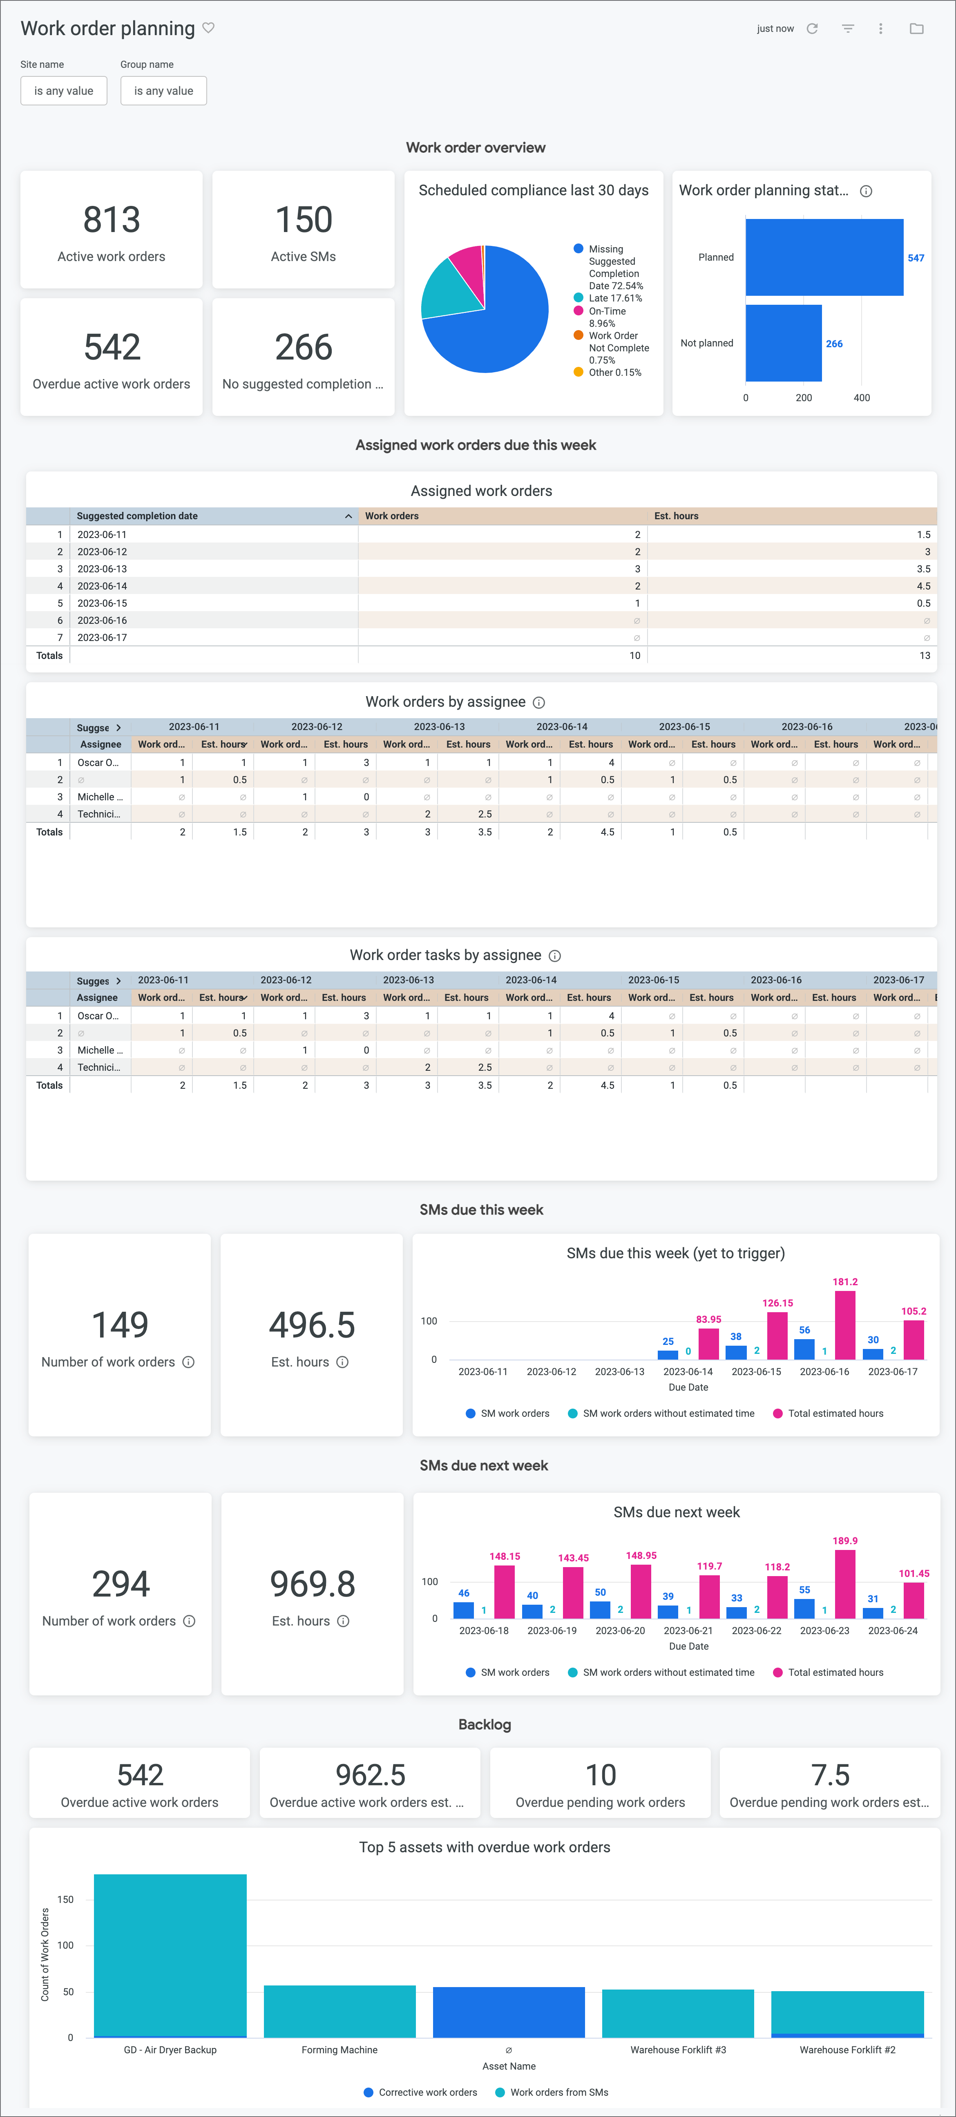Toggle Total estimated hours legend in next week chart
Viewport: 956px width, 2117px height.
click(828, 1673)
